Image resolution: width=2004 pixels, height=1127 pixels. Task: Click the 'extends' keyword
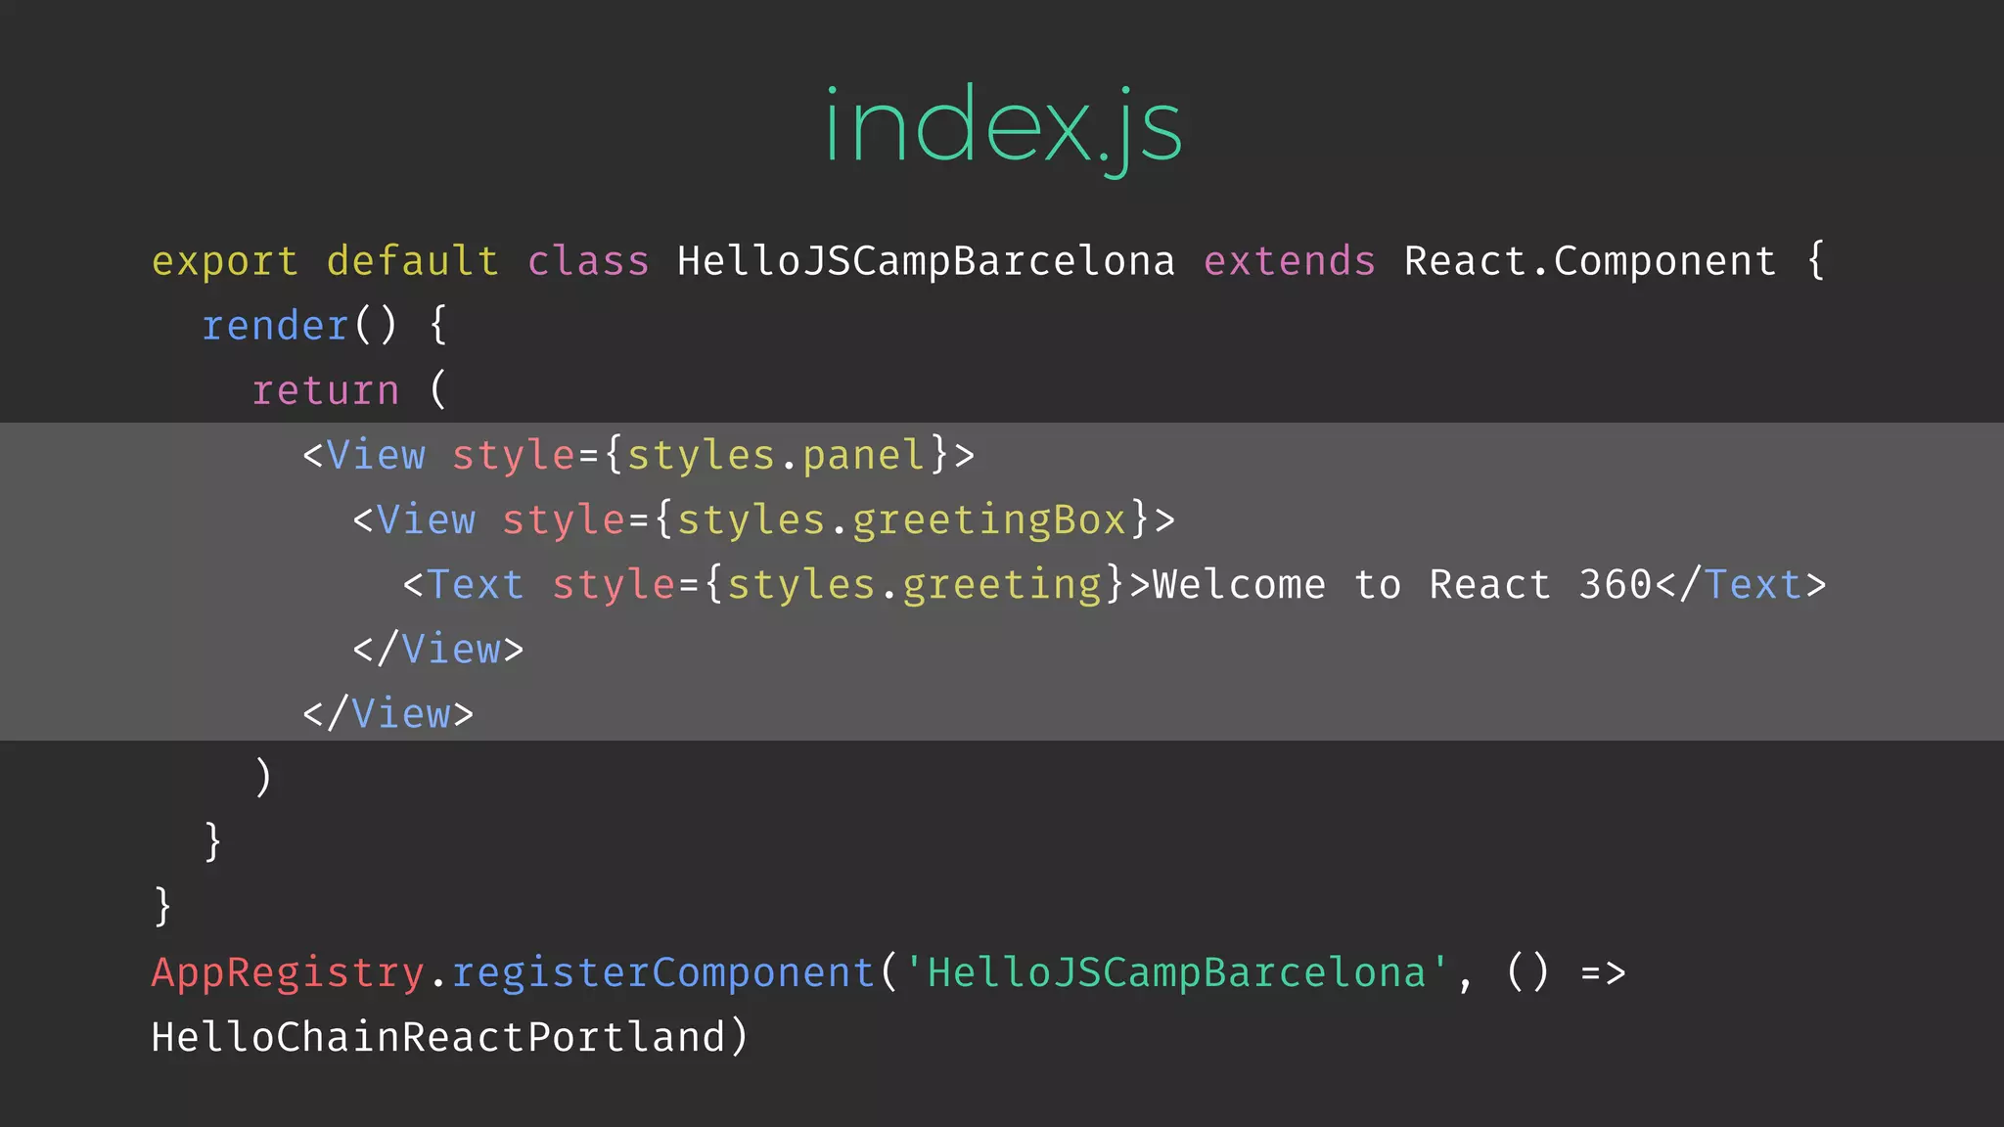[1290, 261]
